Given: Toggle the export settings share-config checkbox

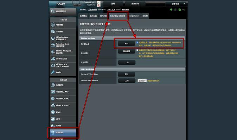Looking at the screenshot, I should (x=137, y=50).
